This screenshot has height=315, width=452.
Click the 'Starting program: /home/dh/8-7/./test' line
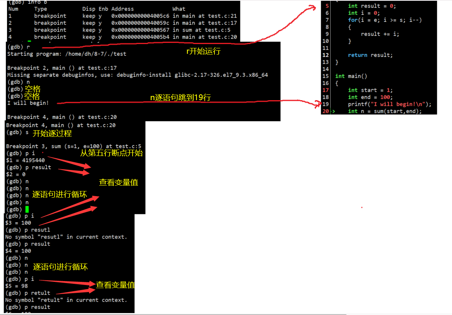coord(67,54)
